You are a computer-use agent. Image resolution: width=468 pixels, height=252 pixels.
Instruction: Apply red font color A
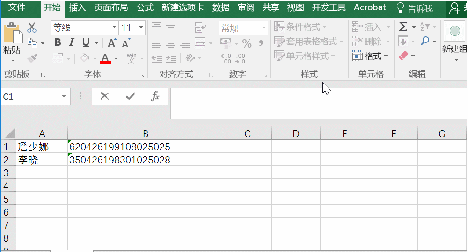point(105,58)
